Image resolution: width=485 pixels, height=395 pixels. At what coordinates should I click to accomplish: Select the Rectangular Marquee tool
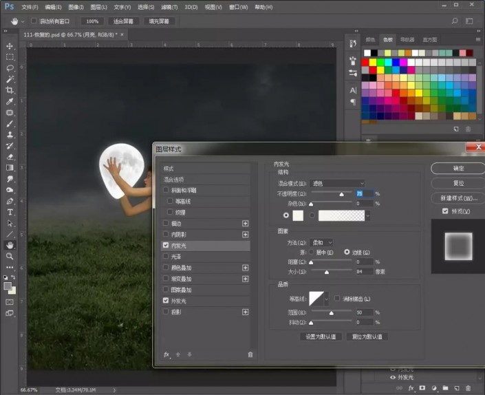tap(10, 57)
